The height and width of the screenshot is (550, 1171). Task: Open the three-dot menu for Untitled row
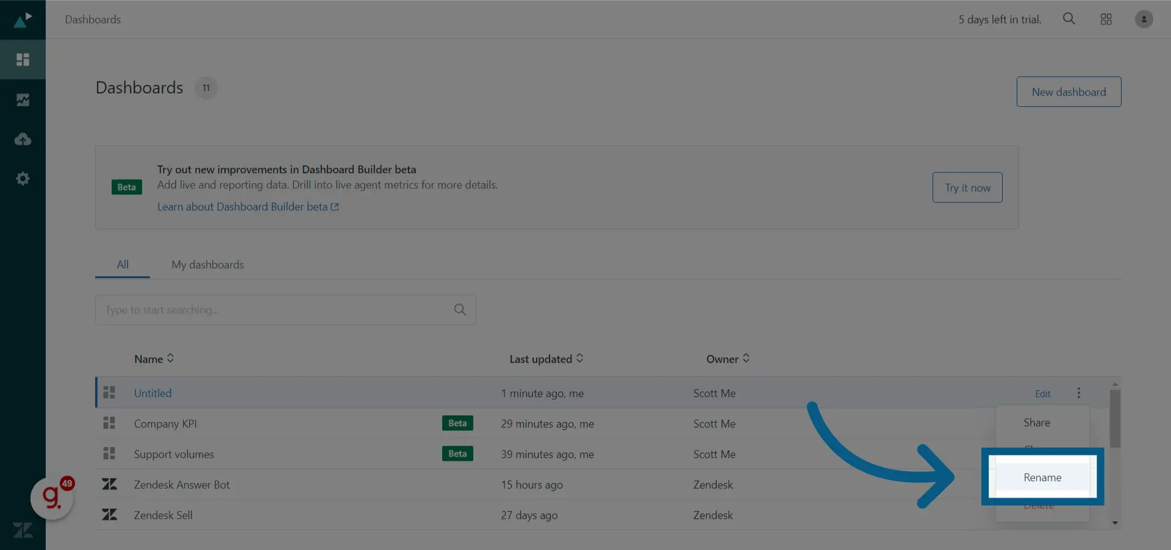click(x=1078, y=393)
